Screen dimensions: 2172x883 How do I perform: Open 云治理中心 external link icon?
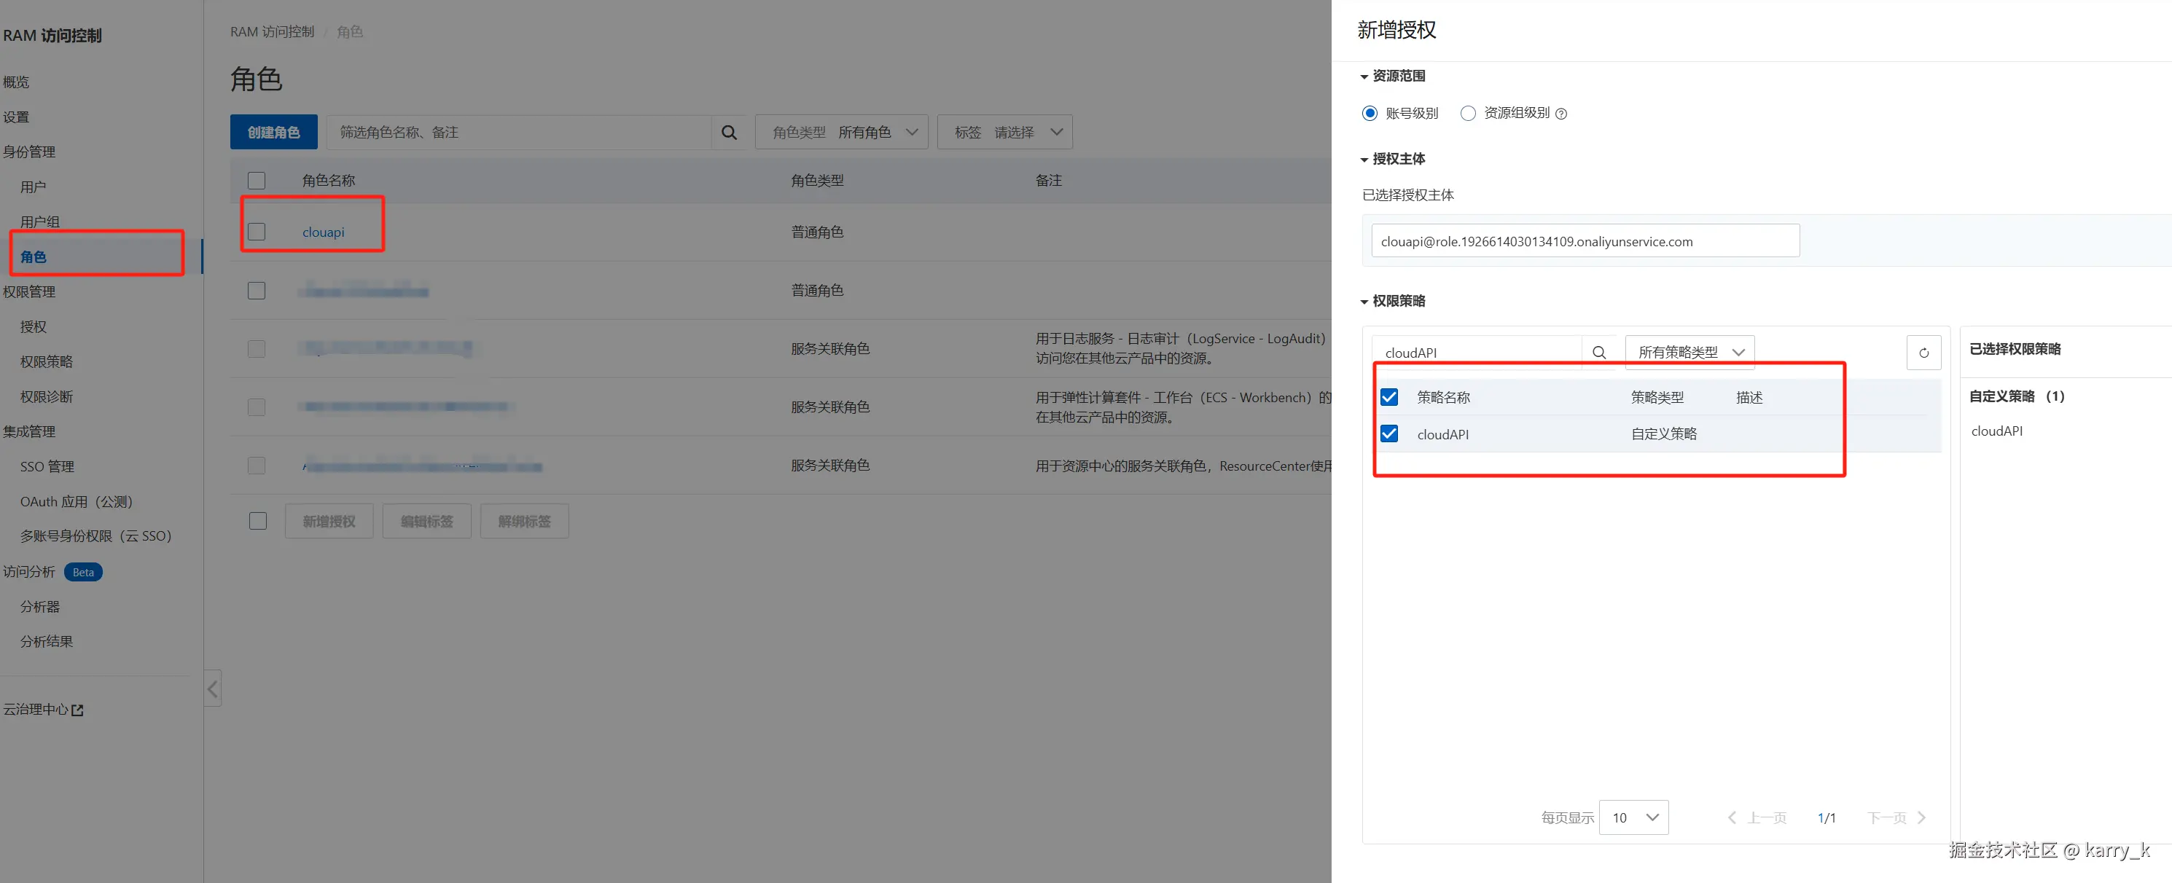(77, 710)
